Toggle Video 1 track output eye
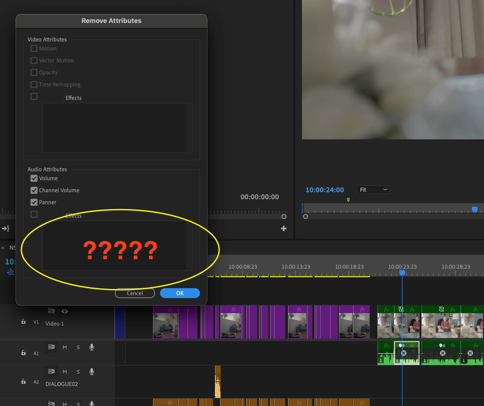 pyautogui.click(x=65, y=311)
